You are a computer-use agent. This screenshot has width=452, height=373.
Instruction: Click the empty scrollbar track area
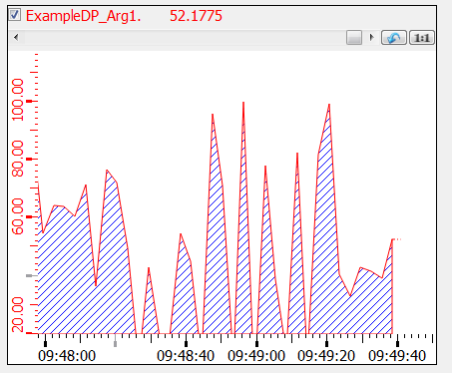pos(184,38)
